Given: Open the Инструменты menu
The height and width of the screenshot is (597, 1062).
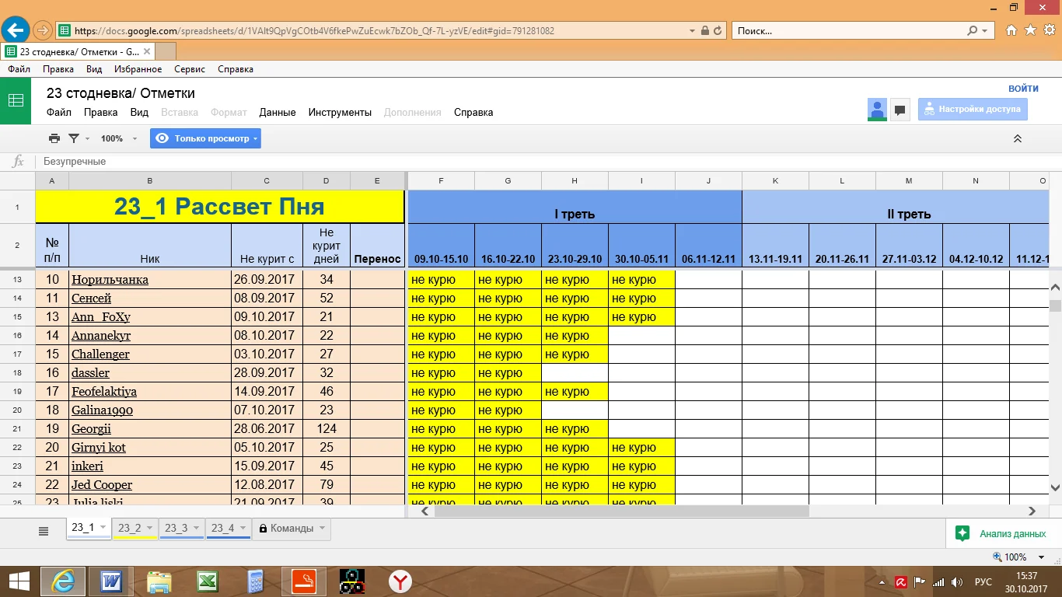Looking at the screenshot, I should (x=340, y=112).
